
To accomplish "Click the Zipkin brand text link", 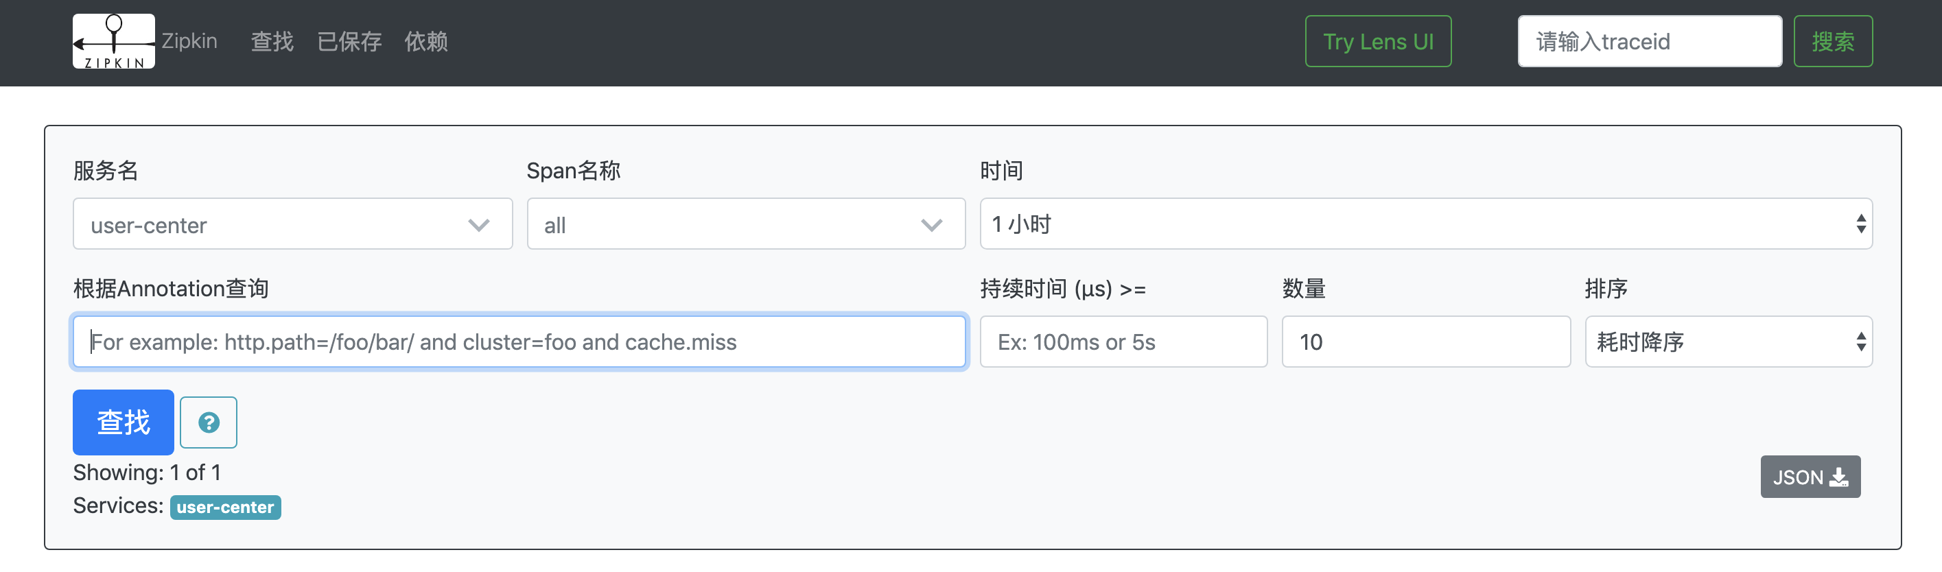I will pyautogui.click(x=189, y=41).
